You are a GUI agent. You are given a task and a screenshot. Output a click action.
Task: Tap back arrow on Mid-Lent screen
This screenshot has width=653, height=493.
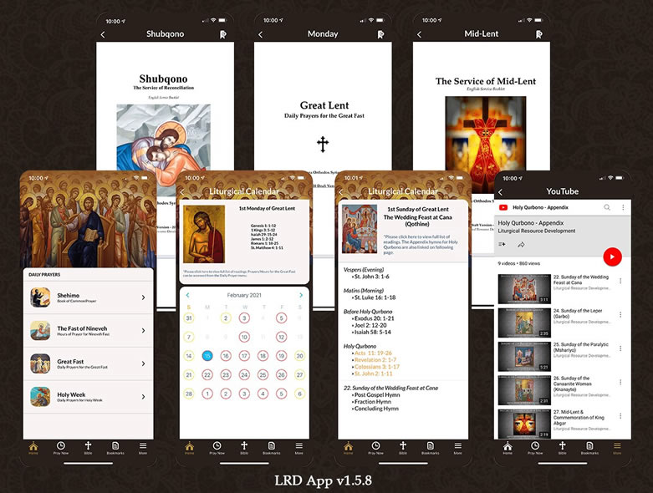(x=419, y=34)
